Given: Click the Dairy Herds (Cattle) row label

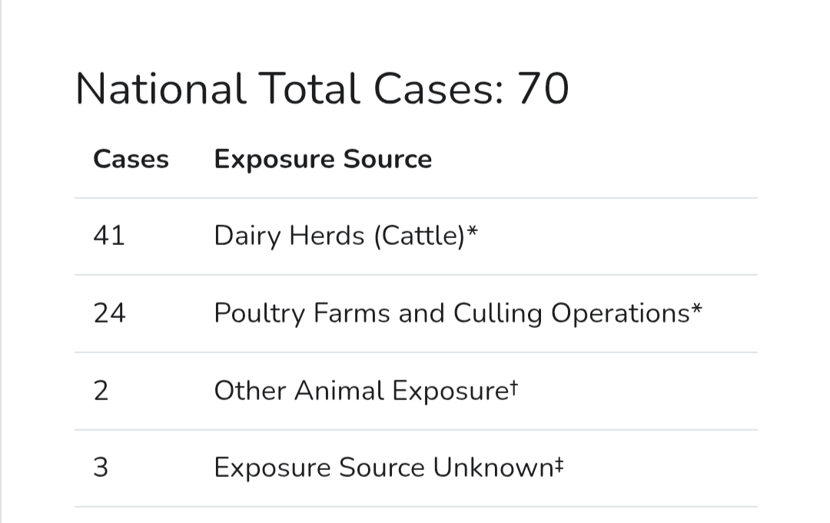Looking at the screenshot, I should pyautogui.click(x=340, y=236).
